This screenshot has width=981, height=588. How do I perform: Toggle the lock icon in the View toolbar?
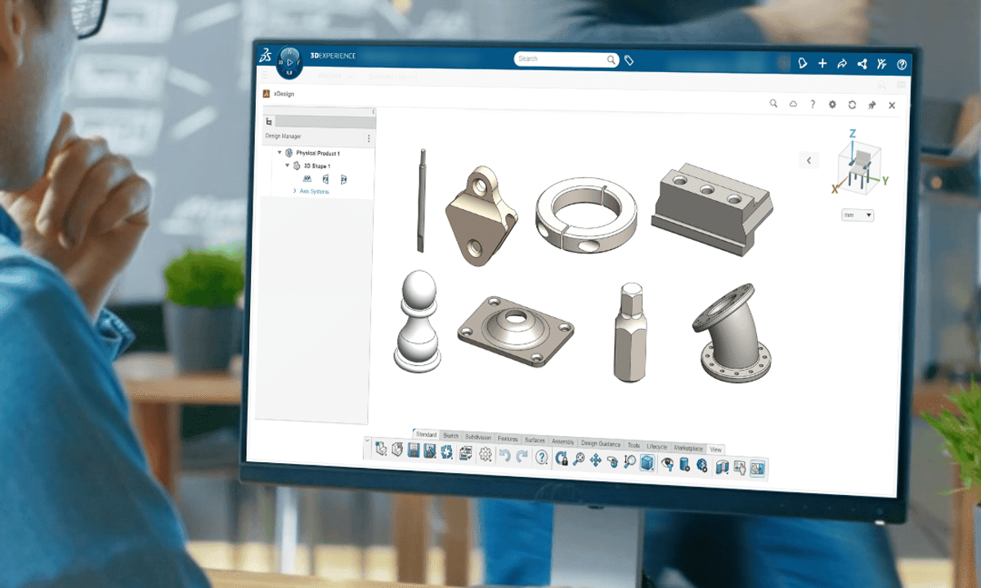coord(560,459)
